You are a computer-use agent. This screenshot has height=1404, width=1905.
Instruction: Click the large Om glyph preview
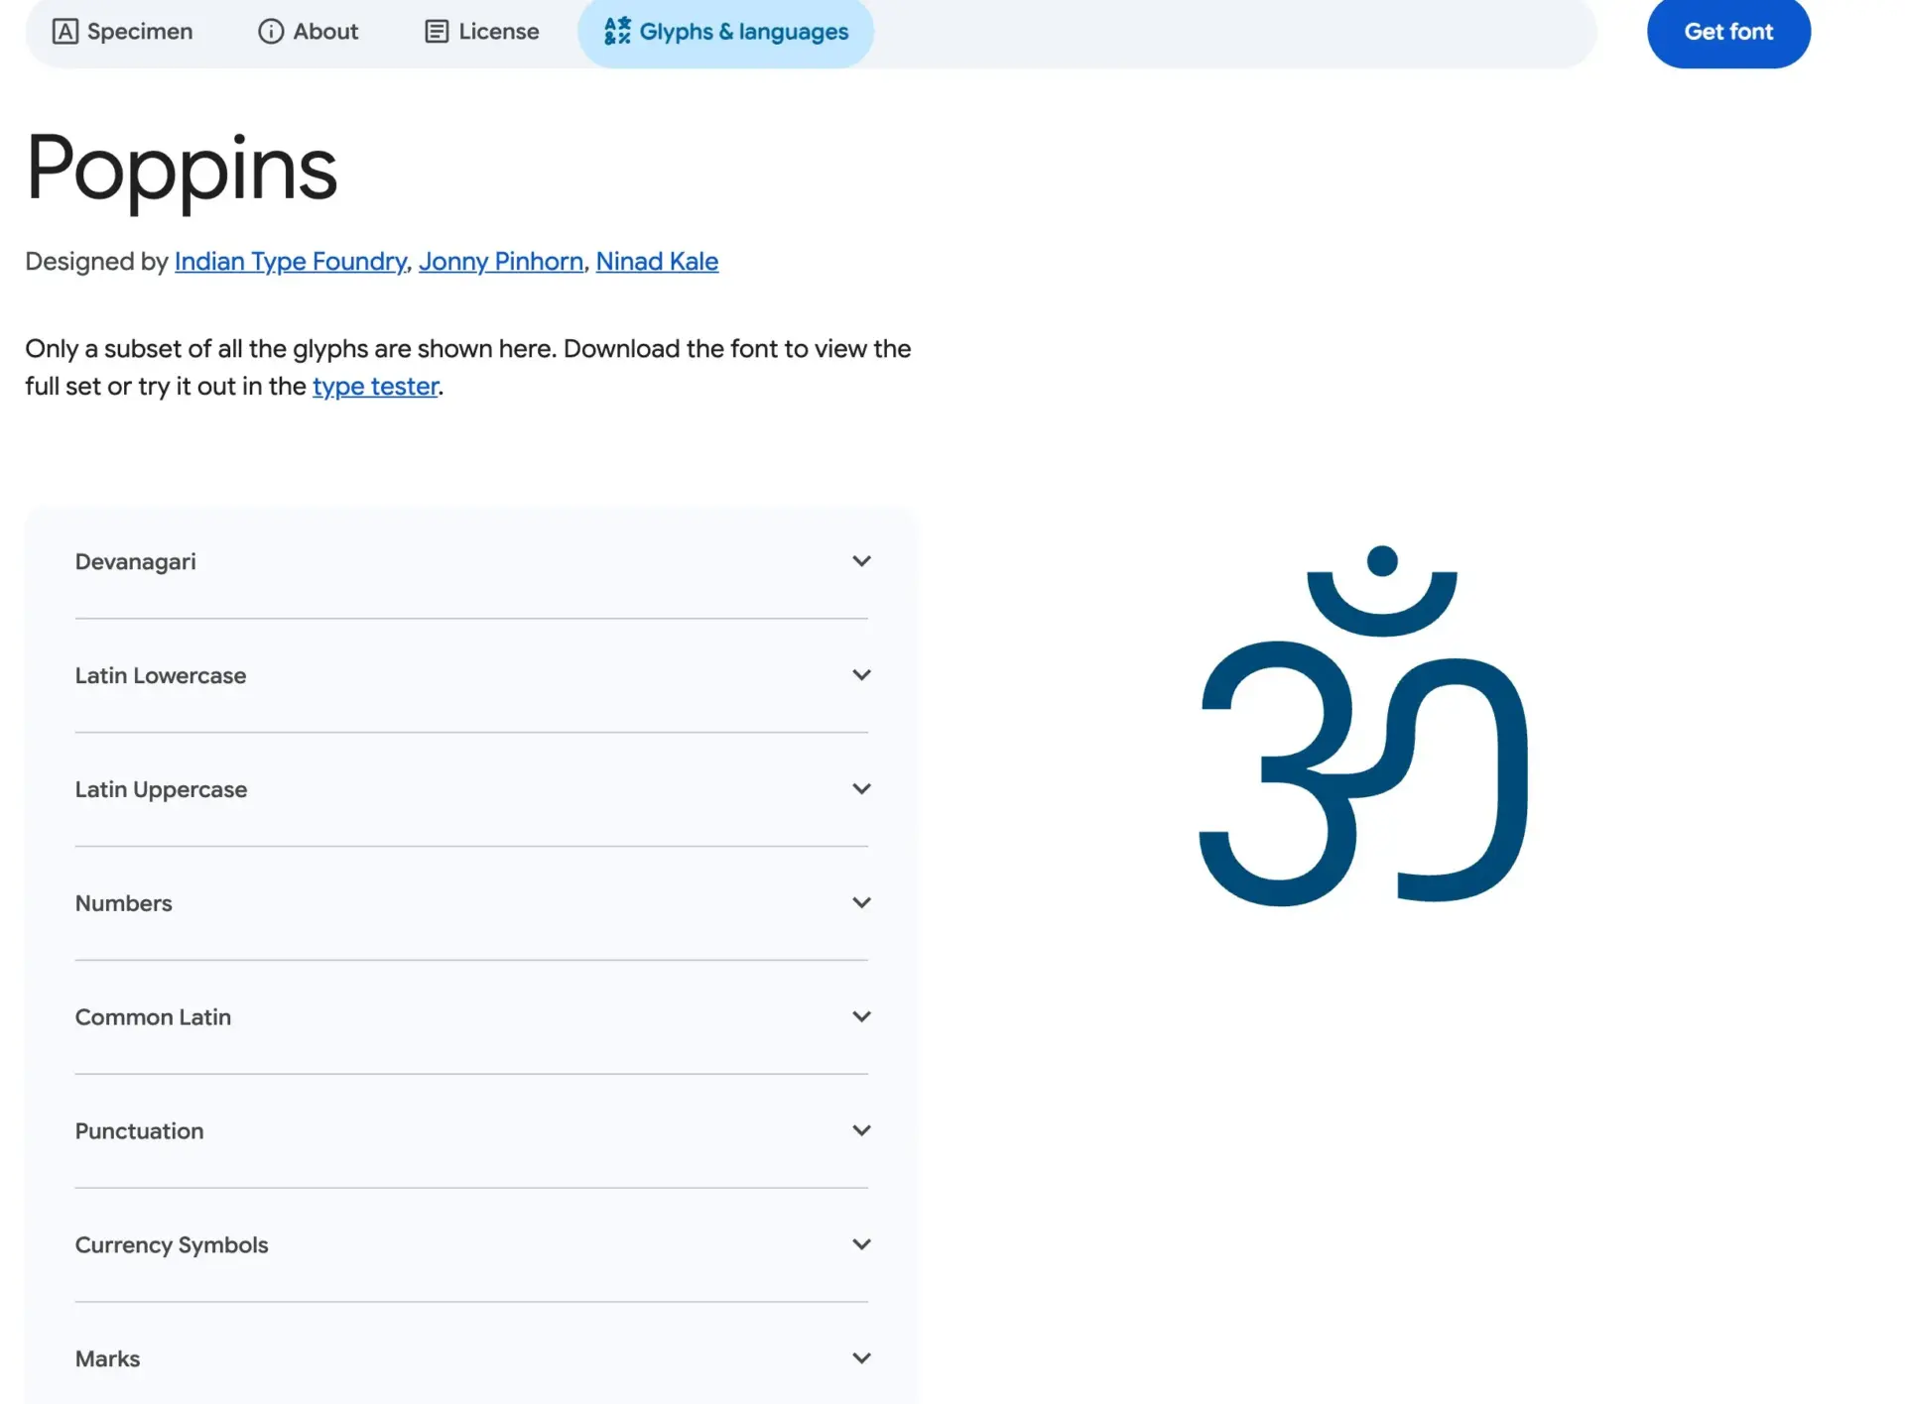click(1363, 726)
